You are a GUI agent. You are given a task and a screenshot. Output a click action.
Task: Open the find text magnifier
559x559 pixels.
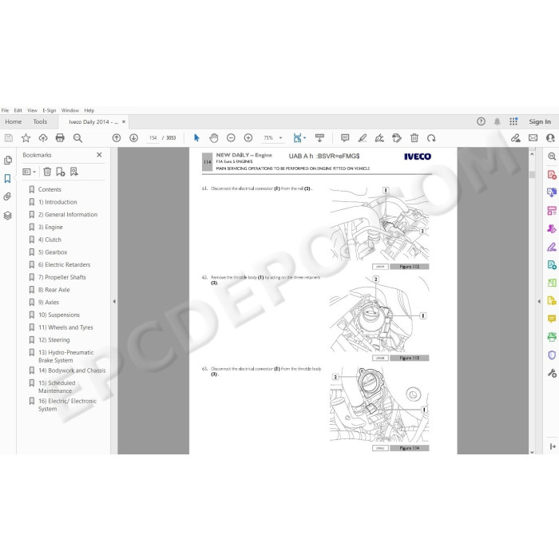coord(77,138)
